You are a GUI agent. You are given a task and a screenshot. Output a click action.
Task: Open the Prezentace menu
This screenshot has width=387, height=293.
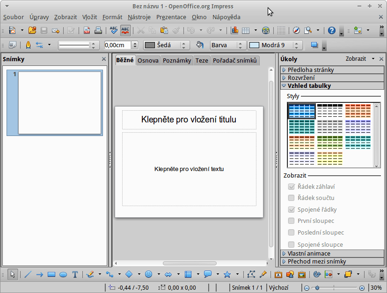tap(171, 17)
